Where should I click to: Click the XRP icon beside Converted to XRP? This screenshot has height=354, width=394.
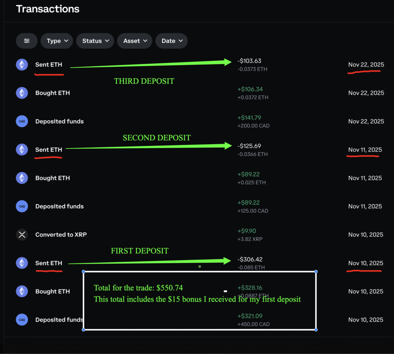(x=22, y=234)
